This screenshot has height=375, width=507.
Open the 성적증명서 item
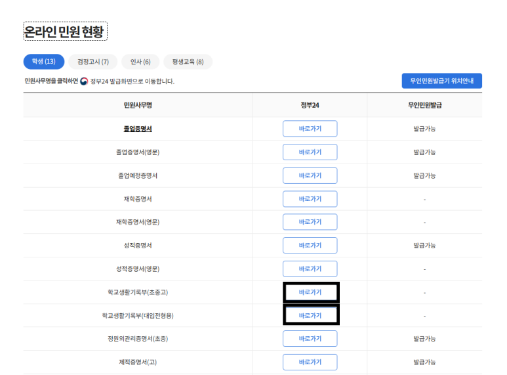(138, 245)
